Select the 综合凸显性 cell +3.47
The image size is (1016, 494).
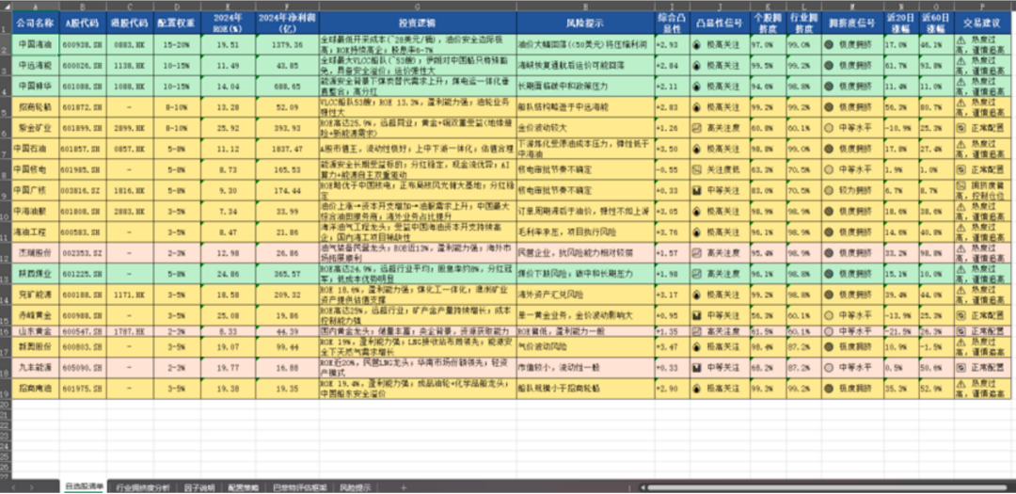point(672,347)
